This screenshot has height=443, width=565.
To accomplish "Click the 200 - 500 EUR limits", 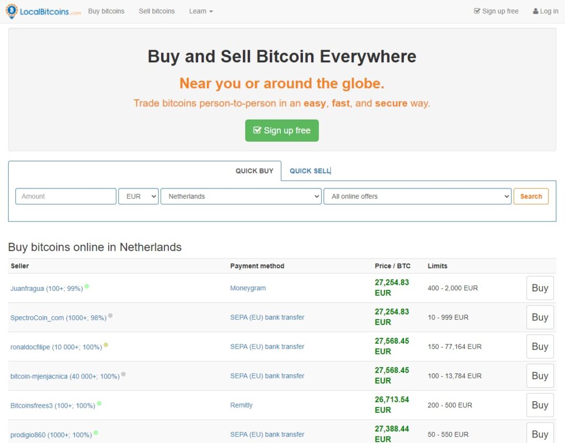I will [x=450, y=405].
